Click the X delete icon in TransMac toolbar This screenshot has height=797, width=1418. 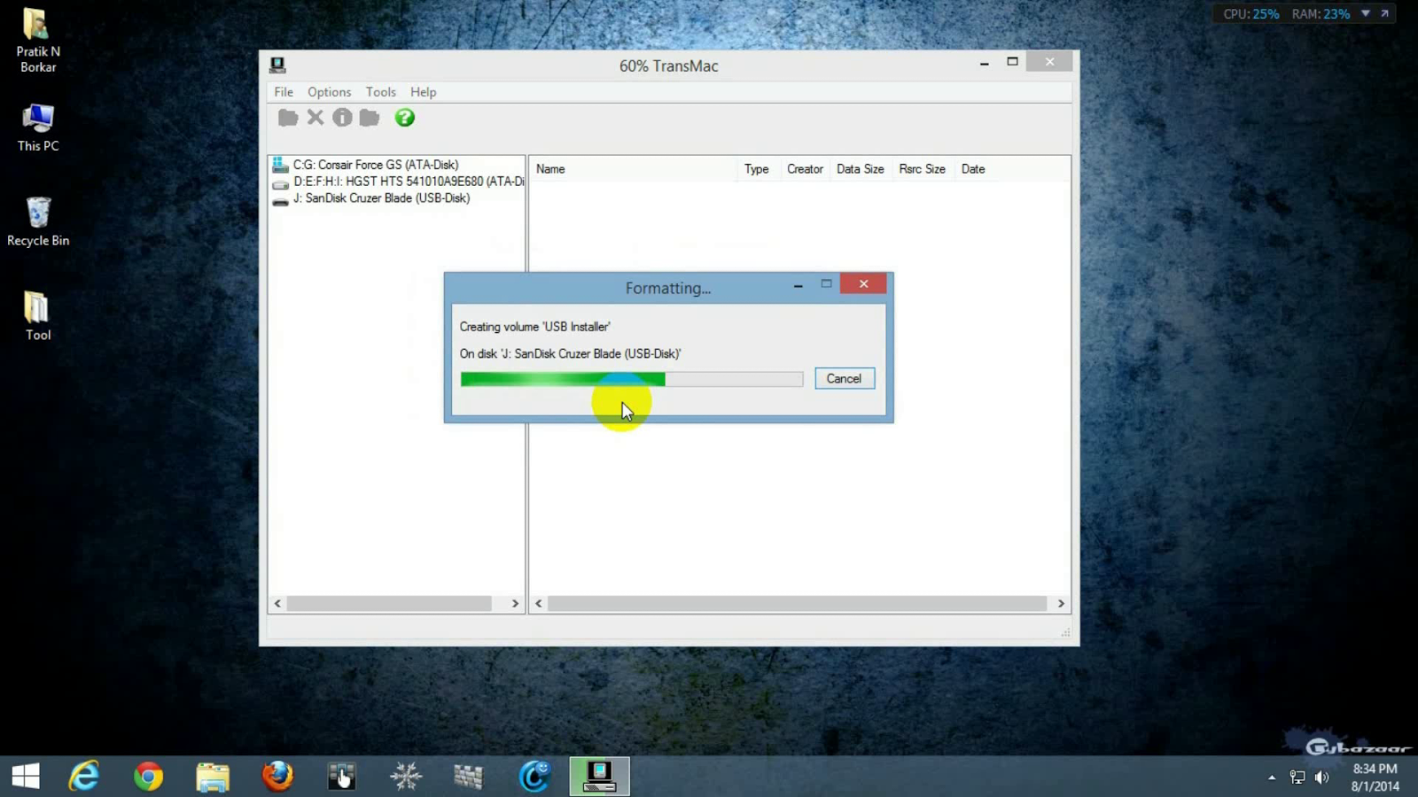click(x=316, y=117)
